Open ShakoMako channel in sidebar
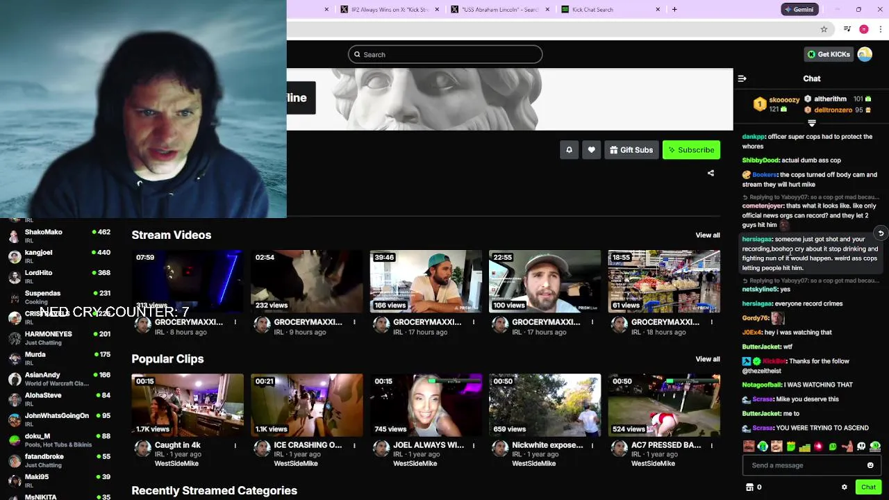 [59, 235]
